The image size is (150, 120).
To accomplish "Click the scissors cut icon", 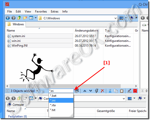I will 110,91.
